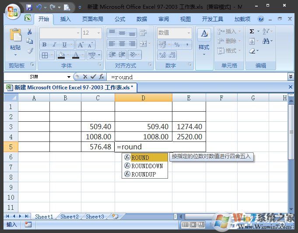Select ROUNDDOWN from the autocomplete list
This screenshot has width=298, height=233.
point(147,166)
